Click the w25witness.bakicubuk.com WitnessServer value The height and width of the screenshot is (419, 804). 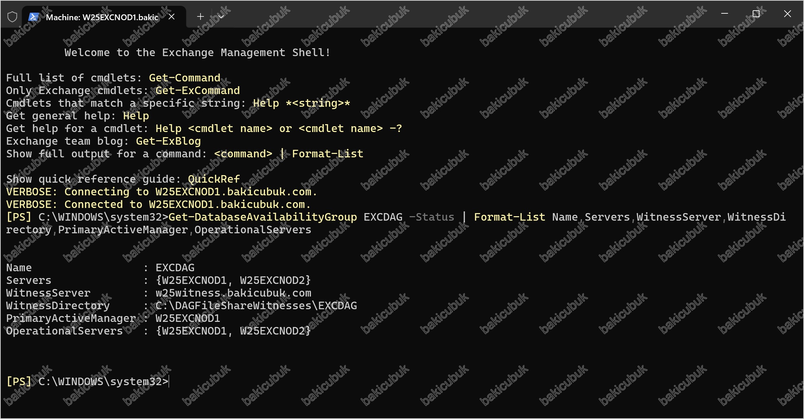233,293
